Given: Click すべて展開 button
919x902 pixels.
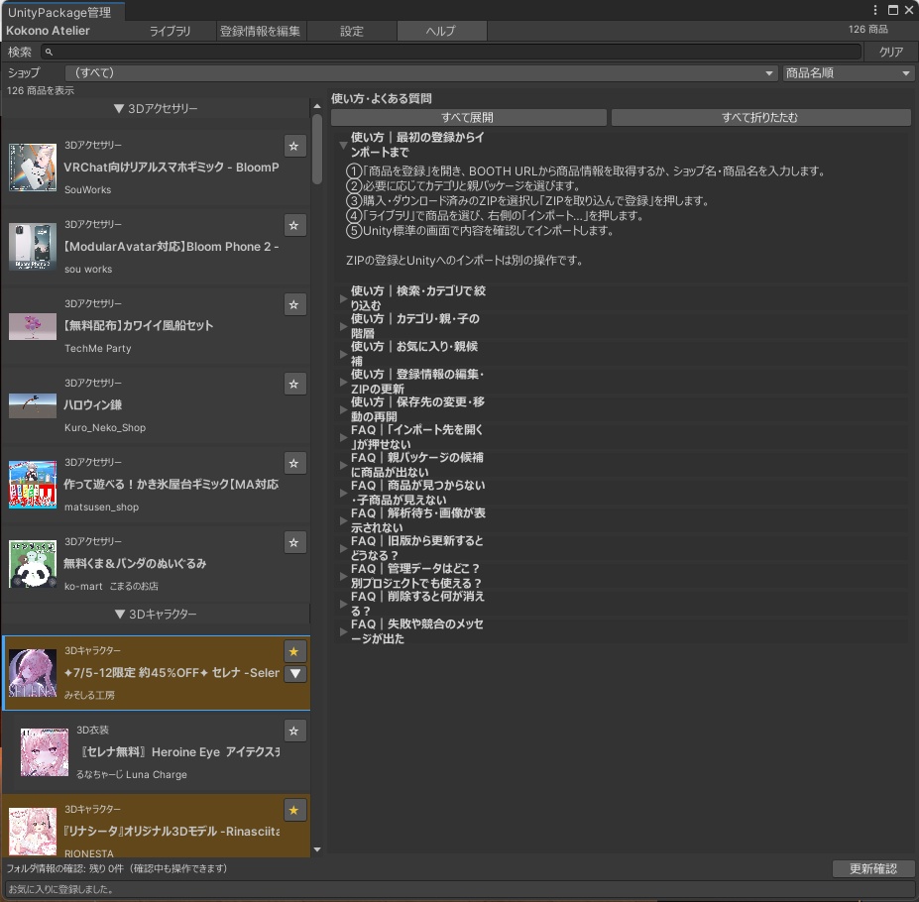Looking at the screenshot, I should tap(468, 117).
